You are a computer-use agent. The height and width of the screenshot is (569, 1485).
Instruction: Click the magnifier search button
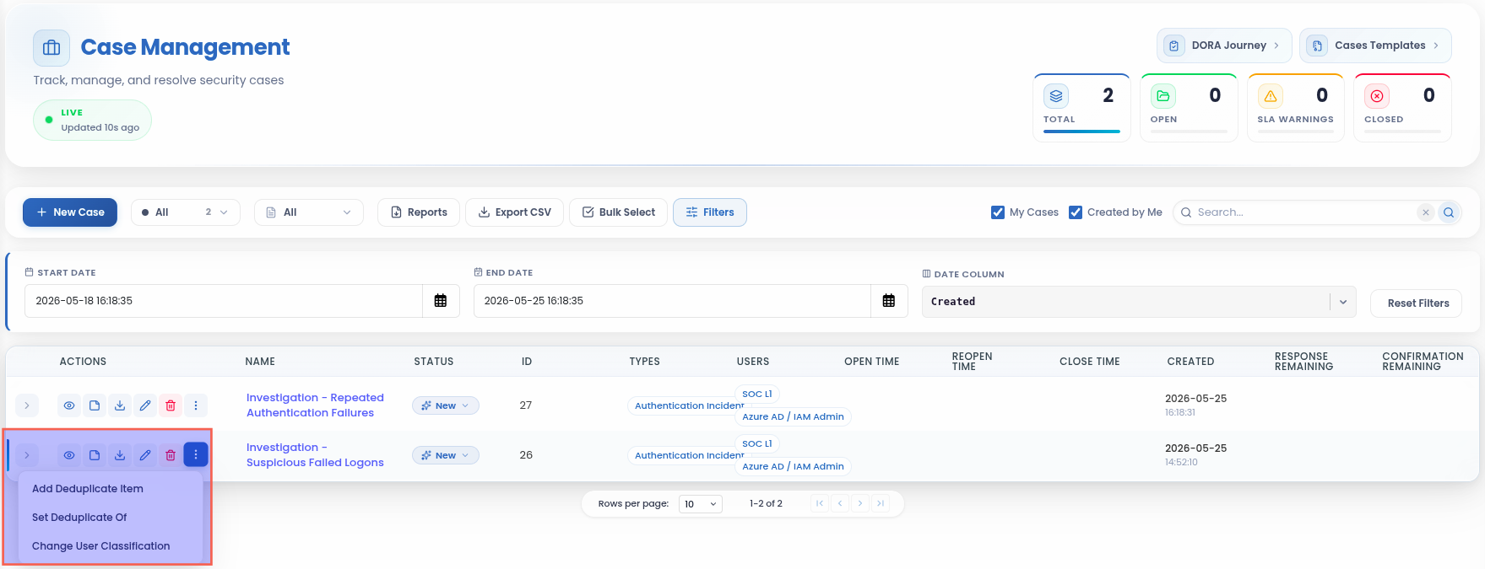pos(1449,212)
